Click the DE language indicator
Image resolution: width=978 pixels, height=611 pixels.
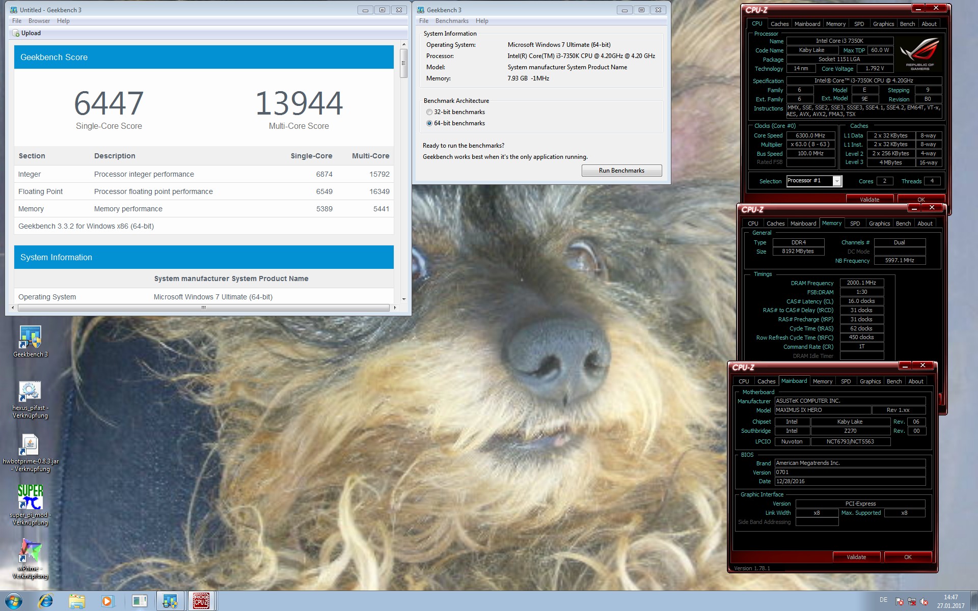click(x=883, y=600)
